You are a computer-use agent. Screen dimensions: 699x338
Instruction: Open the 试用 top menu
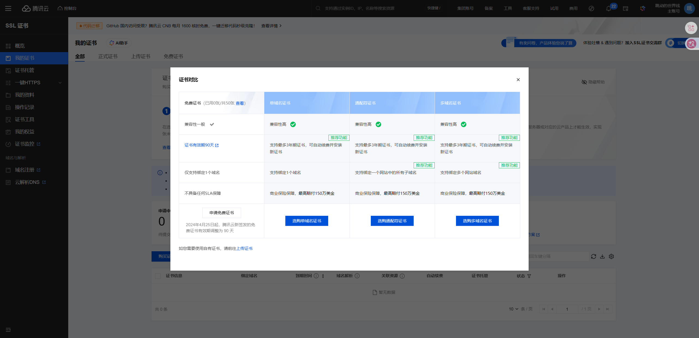tap(554, 8)
